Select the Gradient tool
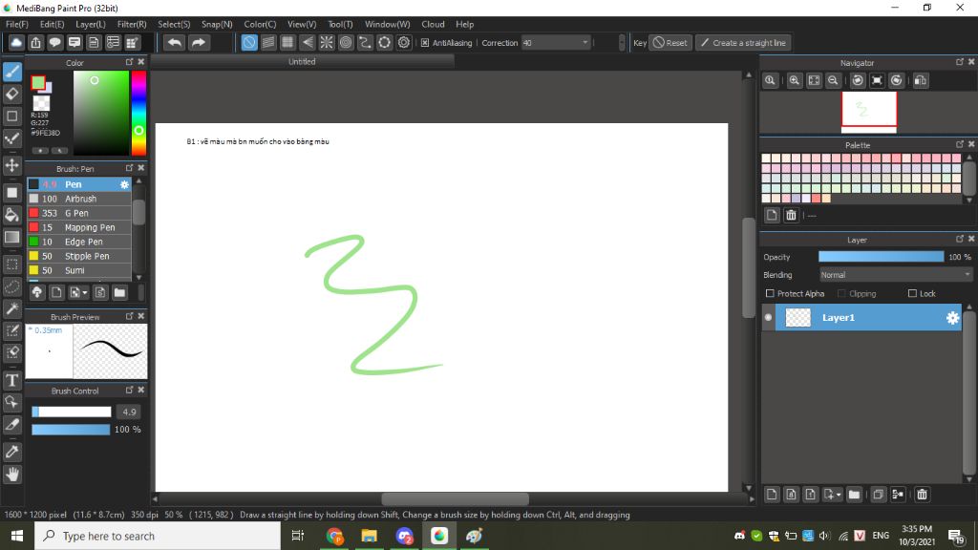Viewport: 978px width, 550px height. (11, 237)
